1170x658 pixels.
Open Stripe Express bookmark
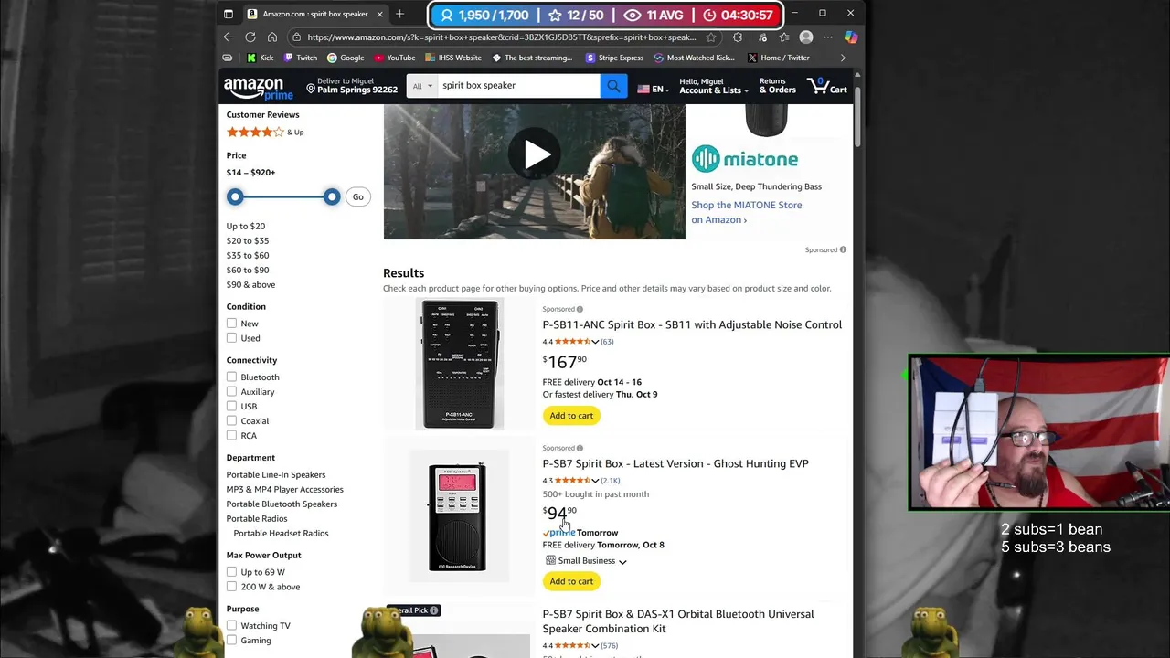pos(614,58)
